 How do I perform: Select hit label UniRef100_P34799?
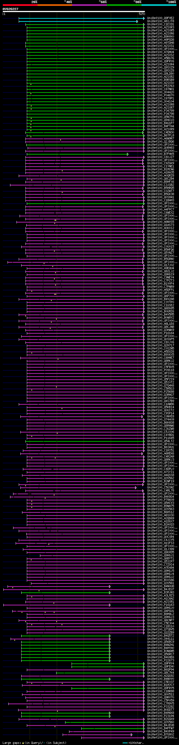point(161,111)
